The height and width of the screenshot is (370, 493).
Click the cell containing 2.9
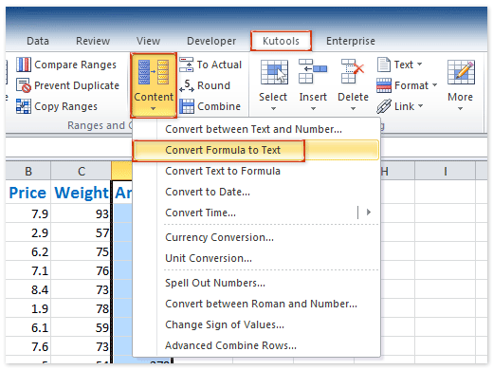[27, 232]
